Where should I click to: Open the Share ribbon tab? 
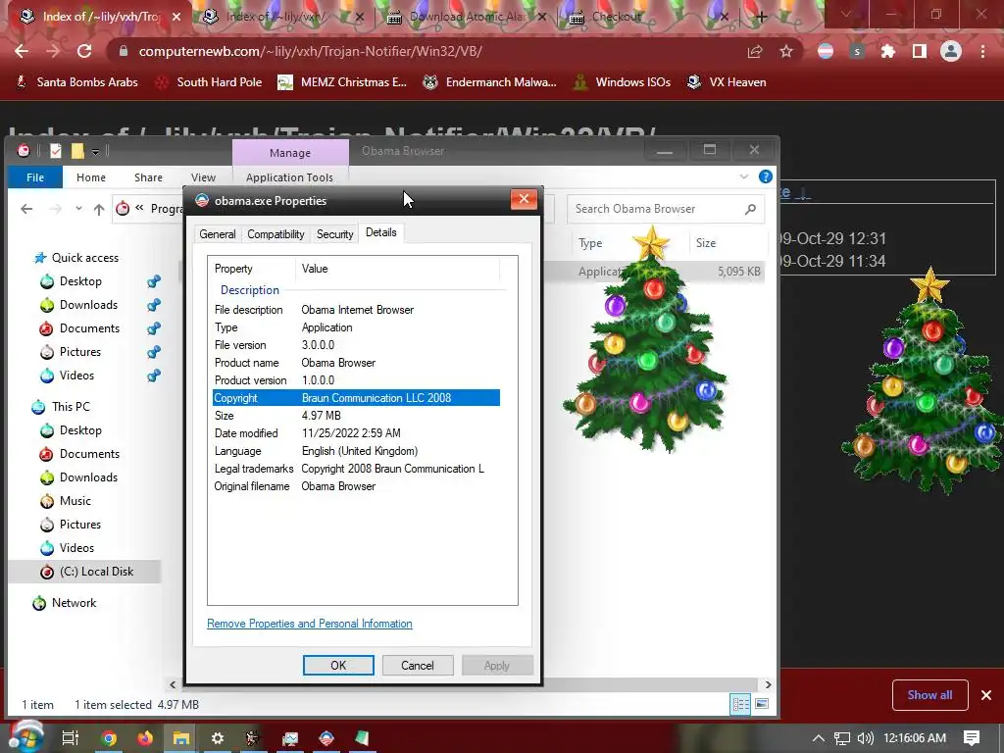149,177
